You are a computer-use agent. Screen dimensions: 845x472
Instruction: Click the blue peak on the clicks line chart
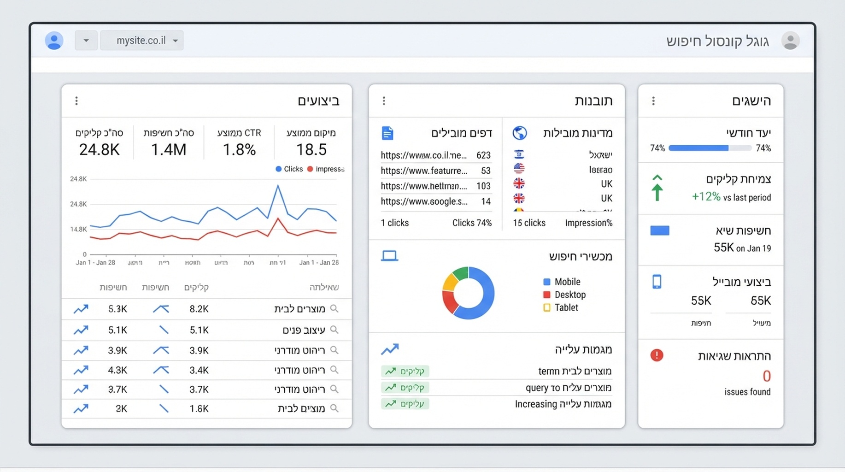pyautogui.click(x=278, y=186)
